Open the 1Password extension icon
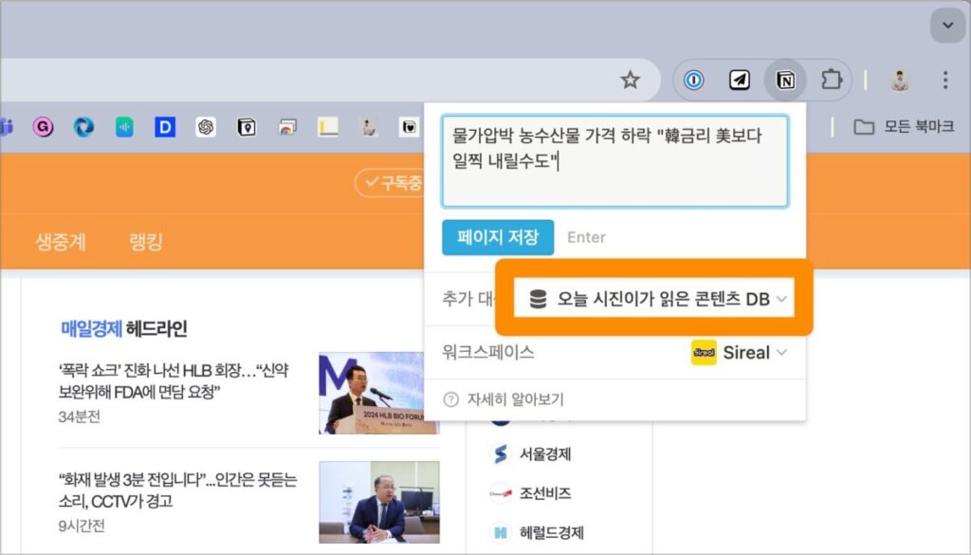Image resolution: width=971 pixels, height=555 pixels. 694,81
